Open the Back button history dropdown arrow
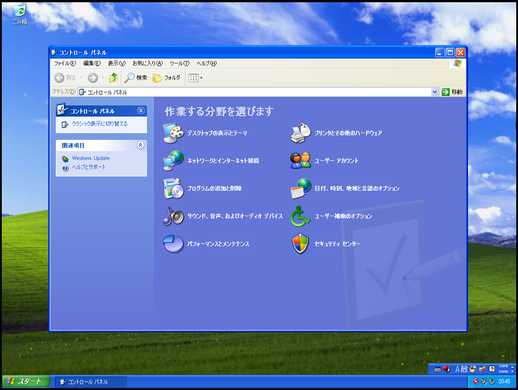518x390 pixels. 81,78
